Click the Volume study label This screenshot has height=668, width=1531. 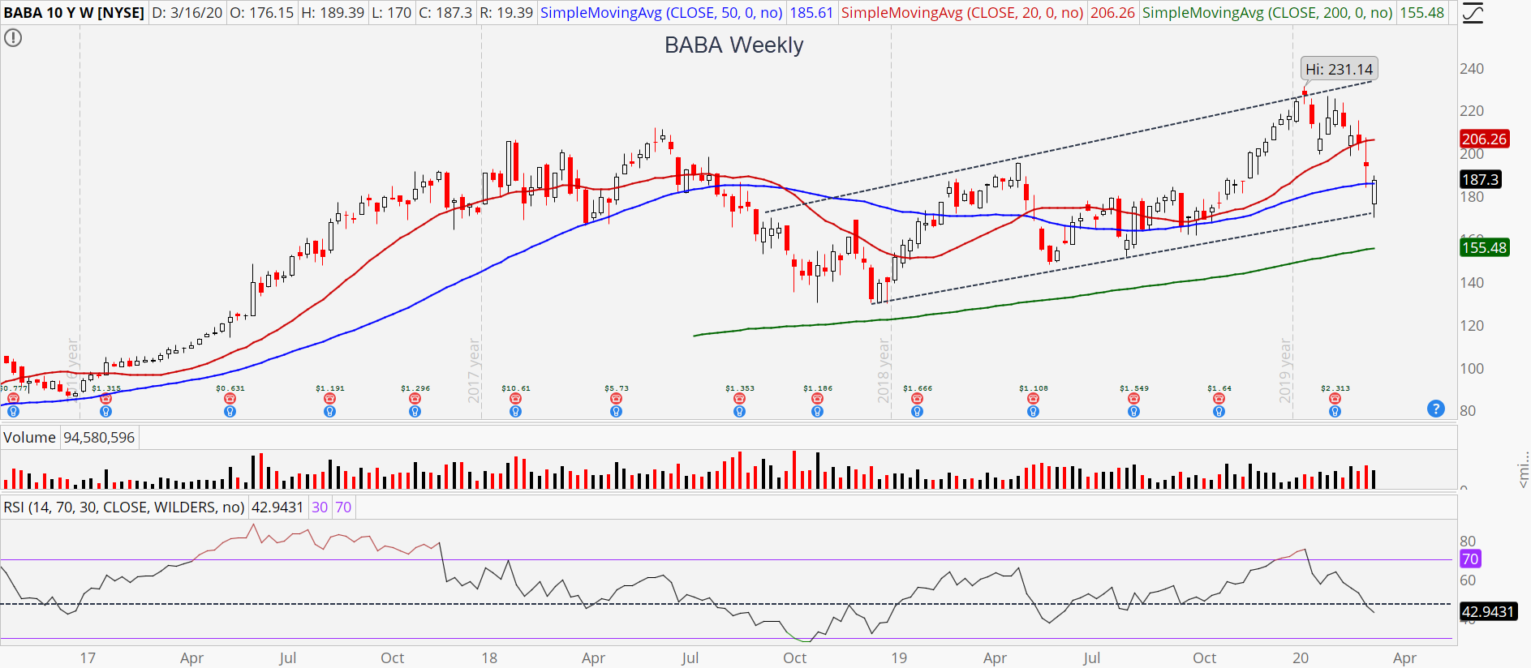[x=29, y=438]
